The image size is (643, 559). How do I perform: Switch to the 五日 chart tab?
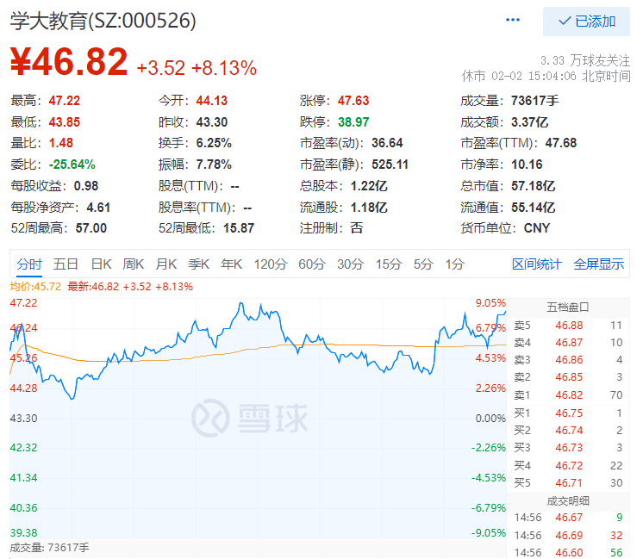[66, 264]
